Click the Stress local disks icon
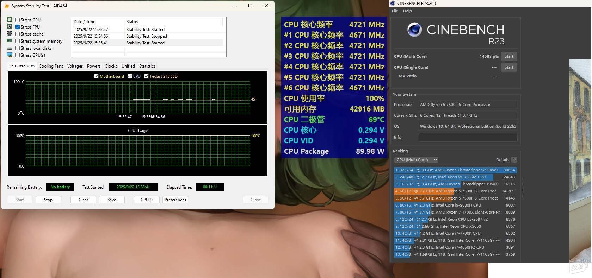Image resolution: width=592 pixels, height=278 pixels. click(x=10, y=48)
